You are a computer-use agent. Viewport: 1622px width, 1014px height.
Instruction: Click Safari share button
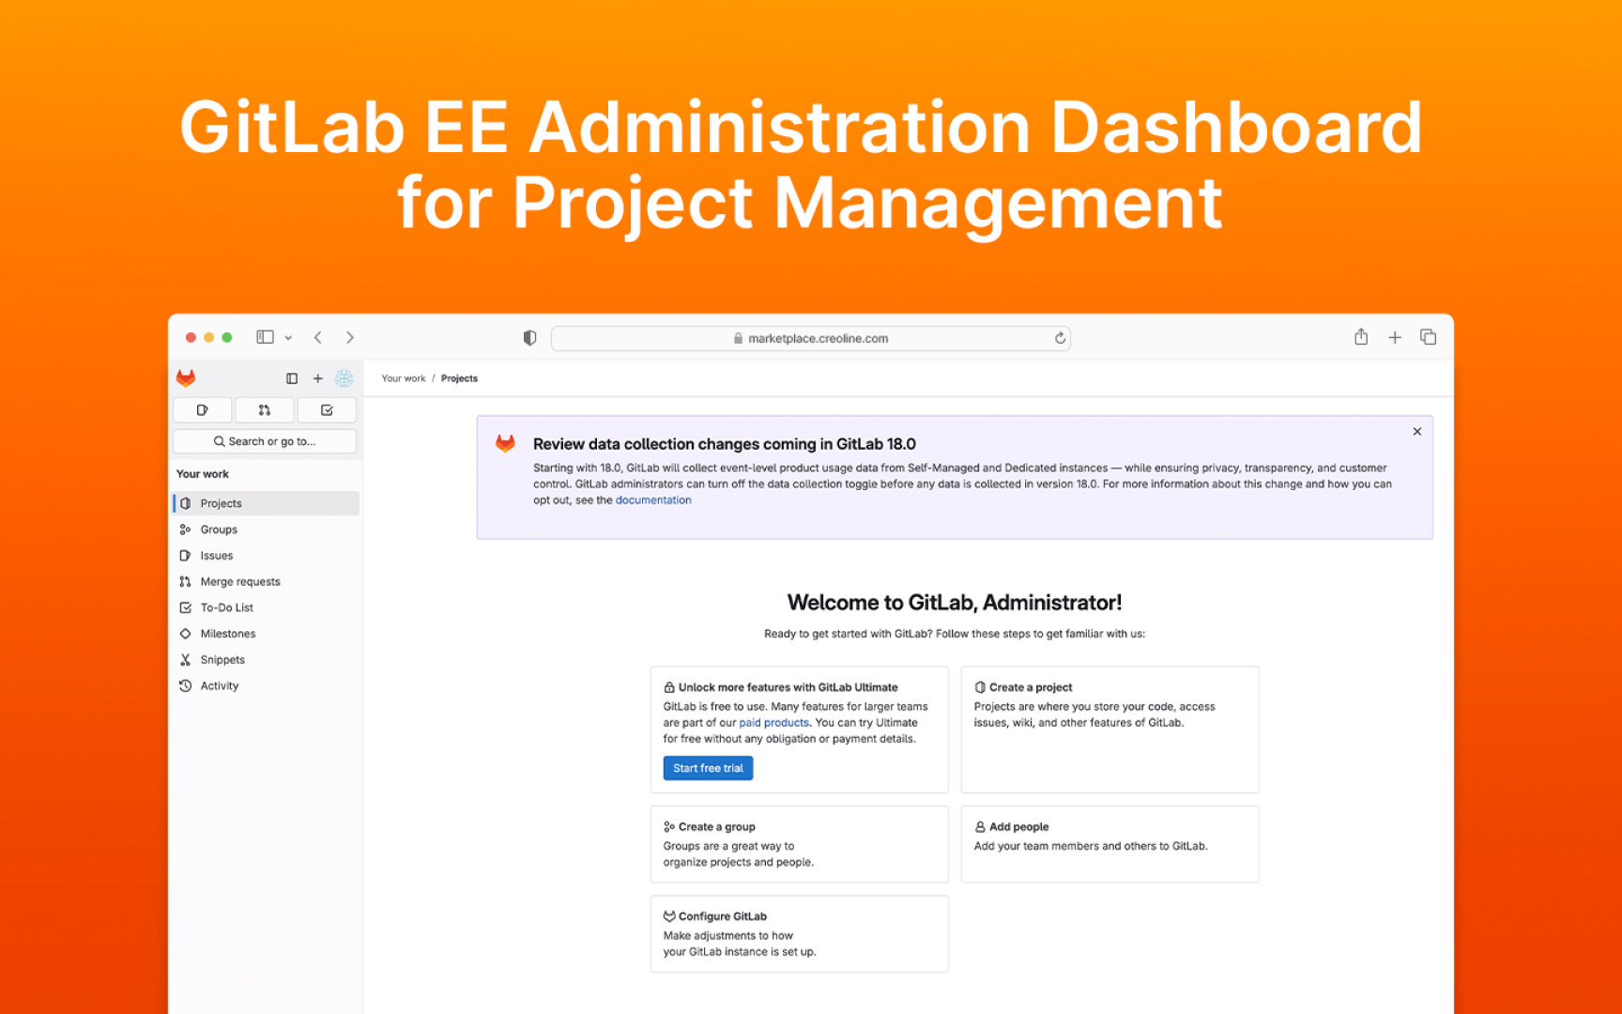1361,336
